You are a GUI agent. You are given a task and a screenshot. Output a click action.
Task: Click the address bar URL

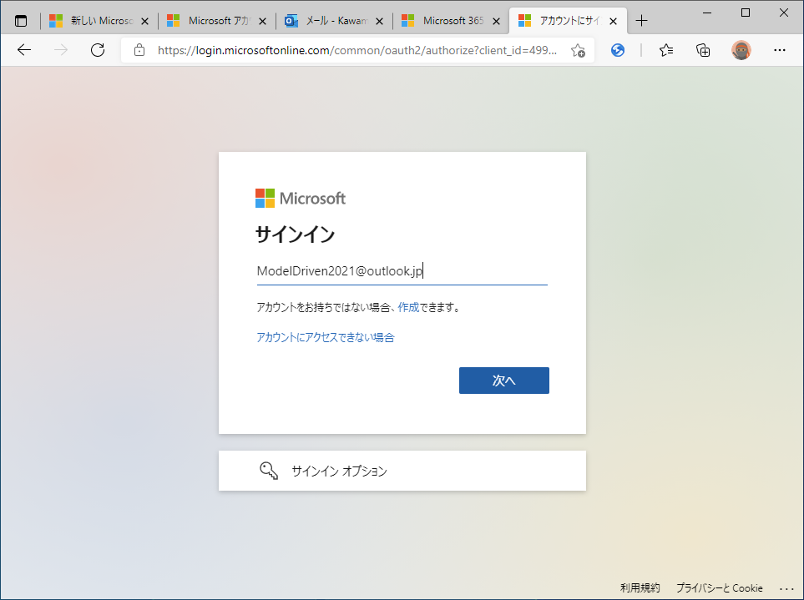coord(356,50)
